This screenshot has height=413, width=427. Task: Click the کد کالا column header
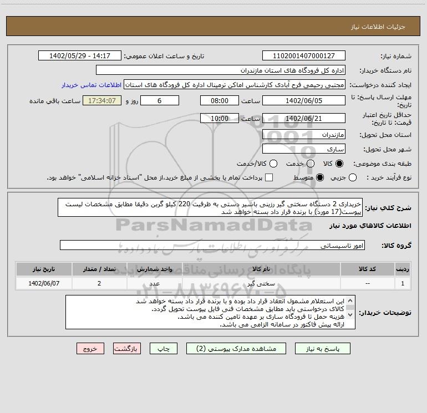367,269
